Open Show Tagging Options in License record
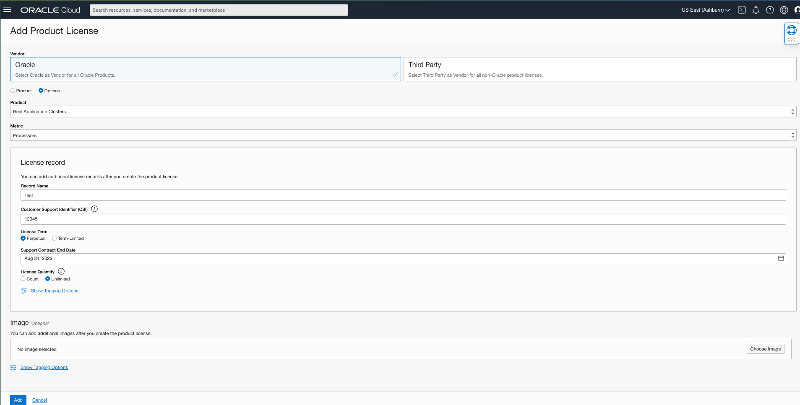This screenshot has height=405, width=800. [x=54, y=290]
